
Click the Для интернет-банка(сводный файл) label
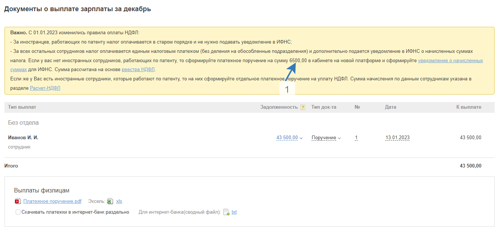tap(180, 212)
